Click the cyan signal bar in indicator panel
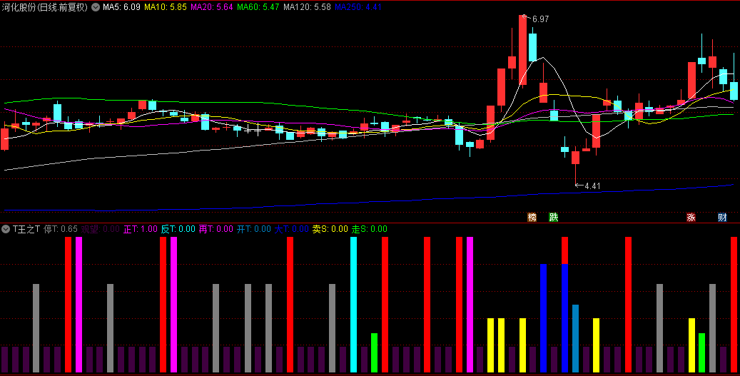This screenshot has width=740, height=376. click(353, 305)
